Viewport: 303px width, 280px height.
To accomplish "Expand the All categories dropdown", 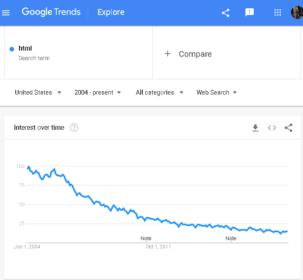I will tap(159, 93).
